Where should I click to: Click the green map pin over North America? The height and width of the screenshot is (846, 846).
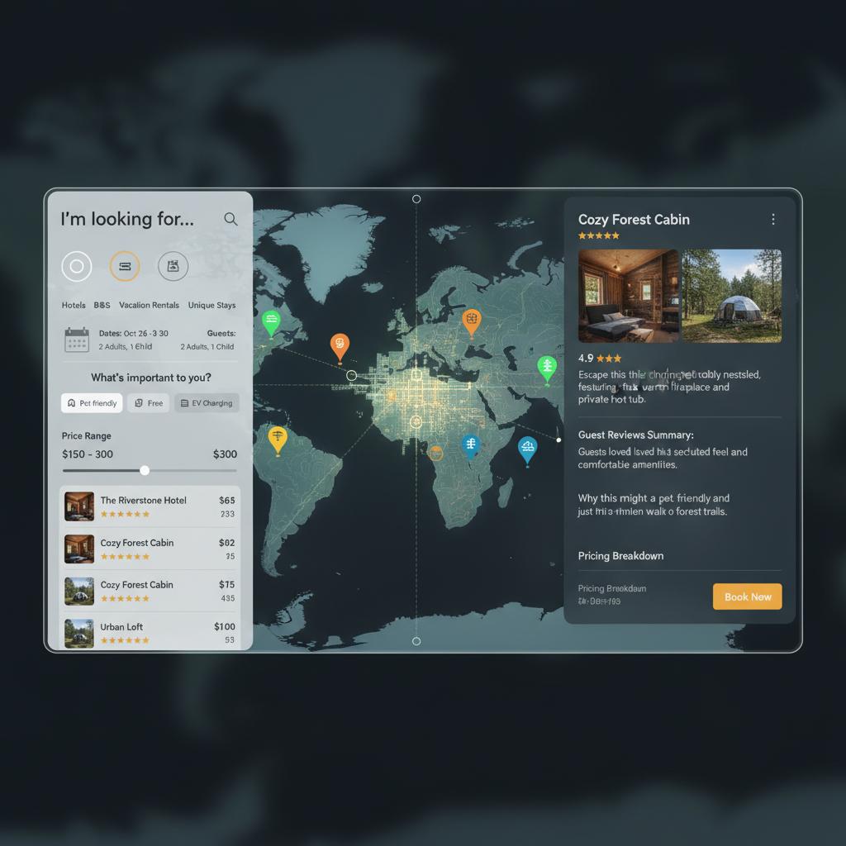[x=270, y=322]
